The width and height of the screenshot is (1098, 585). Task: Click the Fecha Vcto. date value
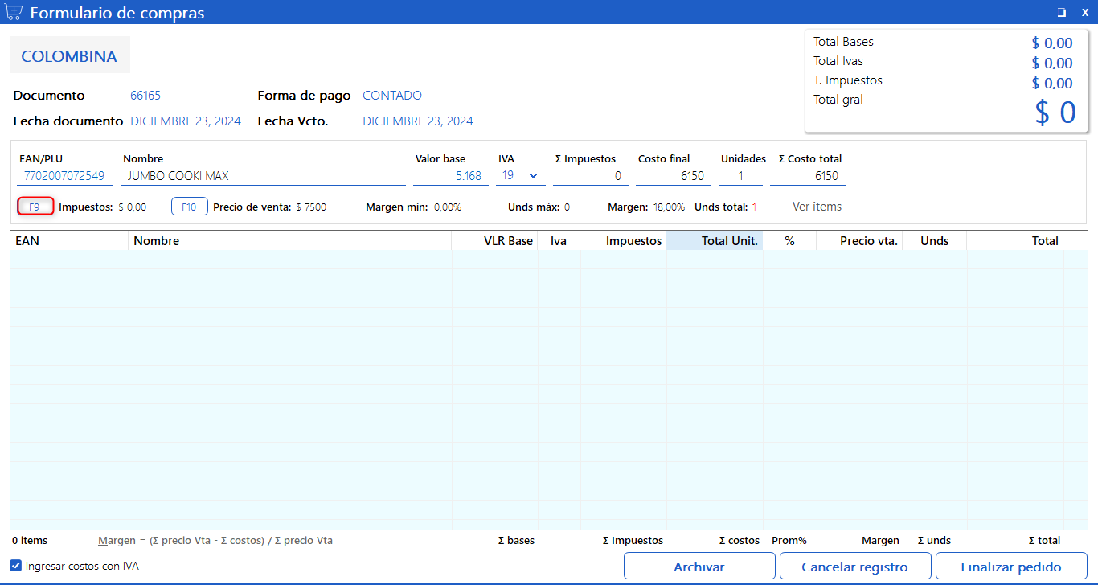click(418, 121)
